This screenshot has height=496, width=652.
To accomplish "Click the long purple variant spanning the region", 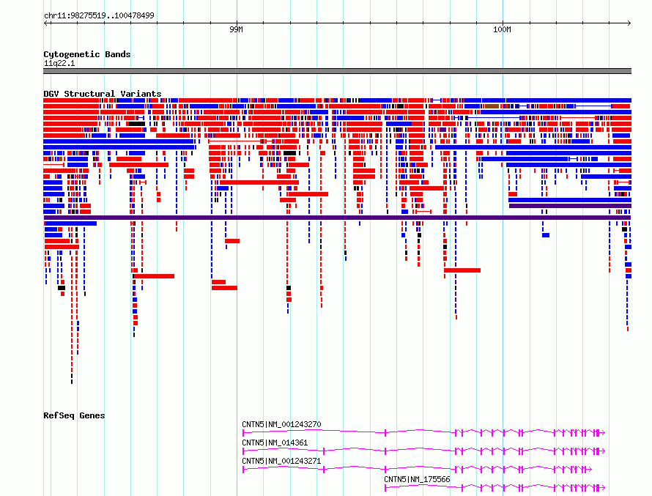I will (x=337, y=218).
